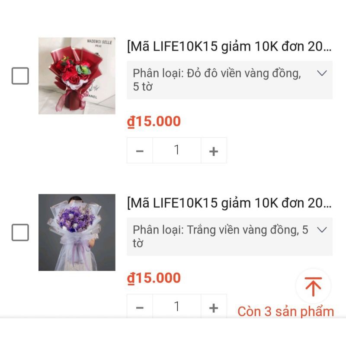Image resolution: width=346 pixels, height=346 pixels.
Task: Tap the scroll-to-top arrow button
Action: pyautogui.click(x=313, y=286)
